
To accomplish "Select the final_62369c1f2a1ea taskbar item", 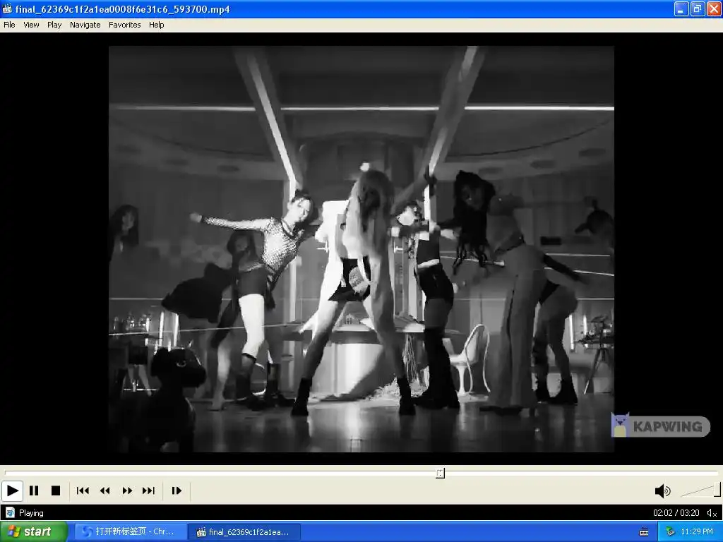I will pyautogui.click(x=245, y=532).
